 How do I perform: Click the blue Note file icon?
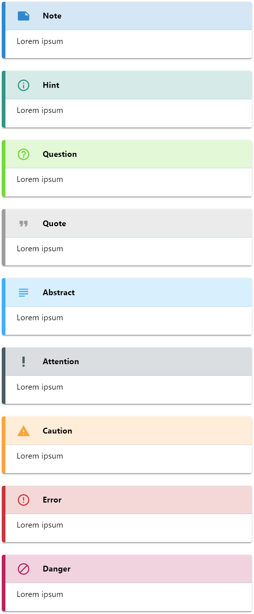24,16
